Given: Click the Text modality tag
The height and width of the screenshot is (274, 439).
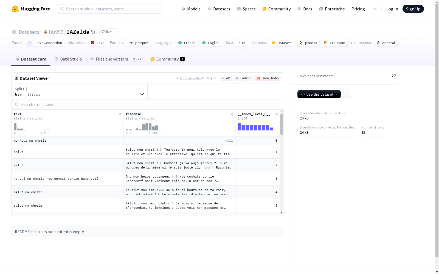Looking at the screenshot, I should point(97,43).
